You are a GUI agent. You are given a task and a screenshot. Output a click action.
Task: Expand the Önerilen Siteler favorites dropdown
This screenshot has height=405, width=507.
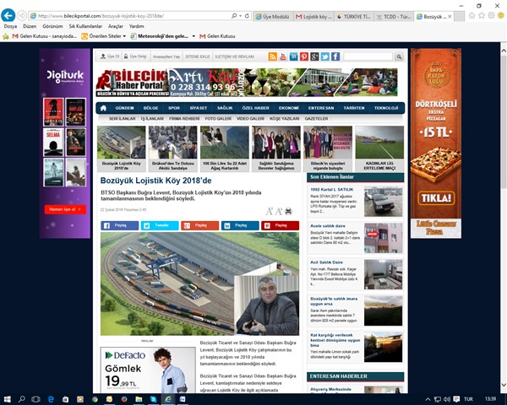tap(124, 36)
